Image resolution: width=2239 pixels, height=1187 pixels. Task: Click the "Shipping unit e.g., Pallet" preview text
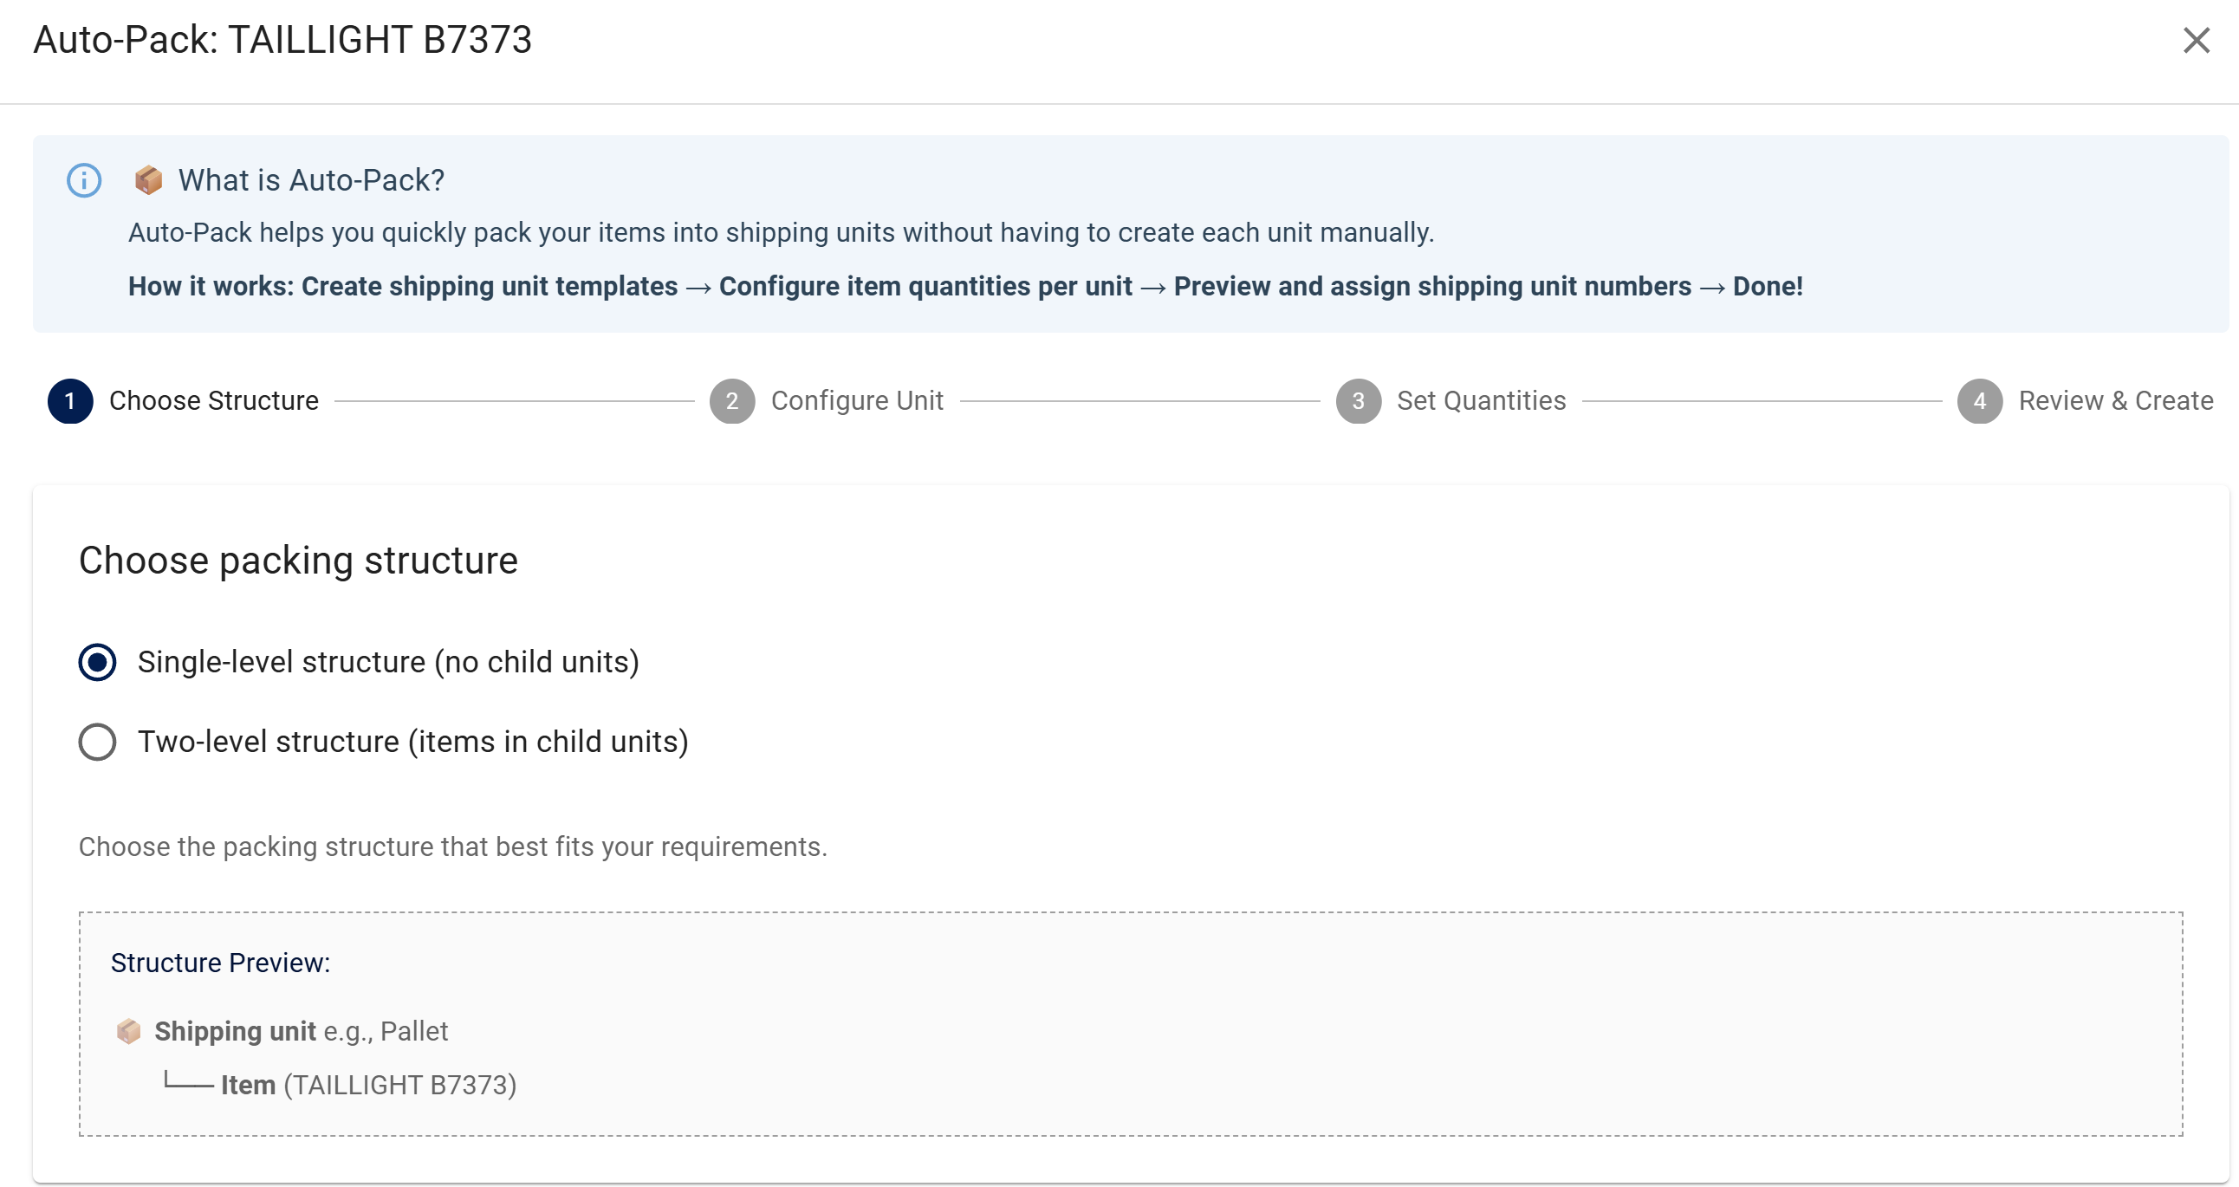[301, 1031]
